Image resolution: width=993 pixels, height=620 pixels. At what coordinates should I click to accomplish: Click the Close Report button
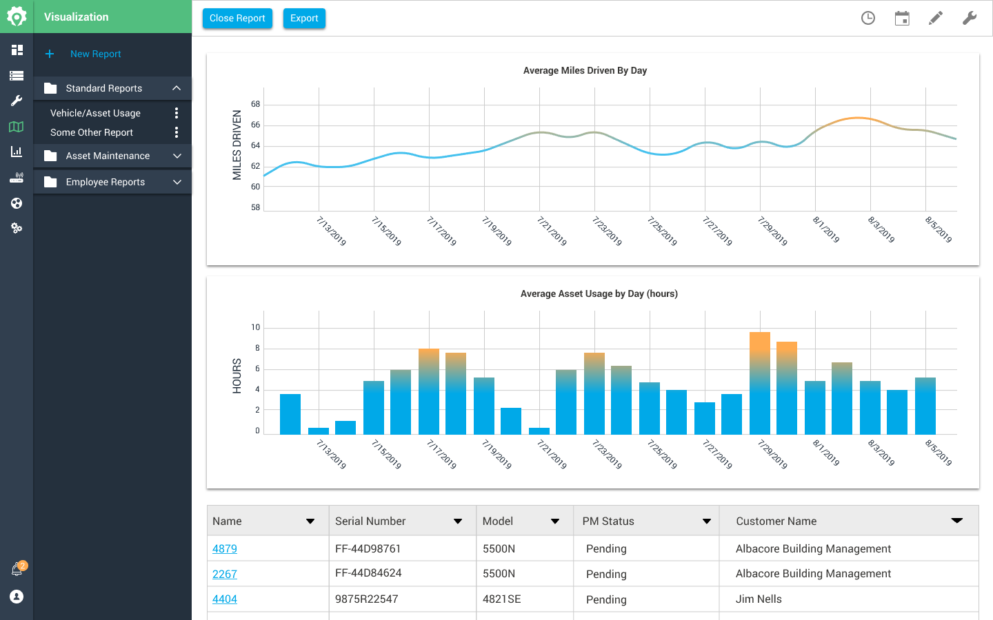tap(237, 19)
